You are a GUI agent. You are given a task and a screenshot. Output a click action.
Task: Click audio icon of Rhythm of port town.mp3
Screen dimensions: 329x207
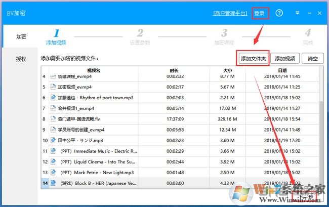coord(53,97)
